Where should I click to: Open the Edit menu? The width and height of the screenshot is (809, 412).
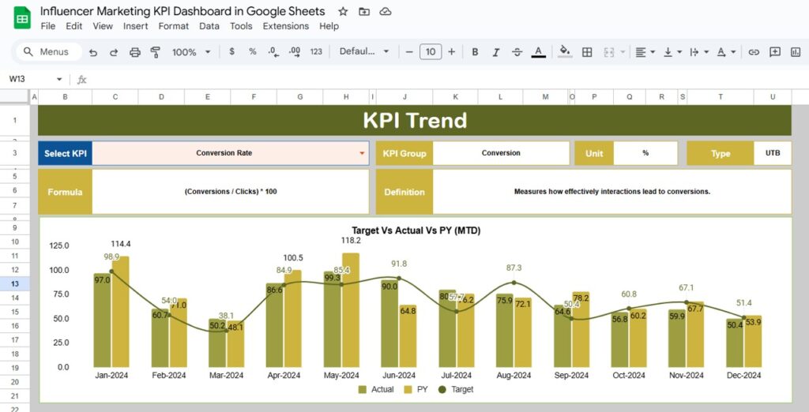point(73,26)
